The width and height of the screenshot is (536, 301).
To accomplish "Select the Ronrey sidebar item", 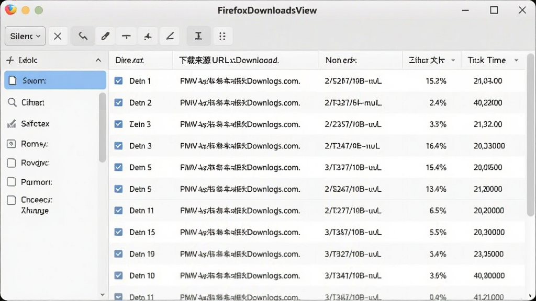I will point(34,144).
